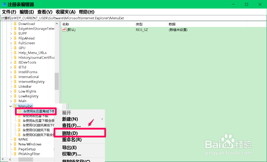Expand the FullScreen key
The width and height of the screenshot is (267, 162).
tap(11, 43)
